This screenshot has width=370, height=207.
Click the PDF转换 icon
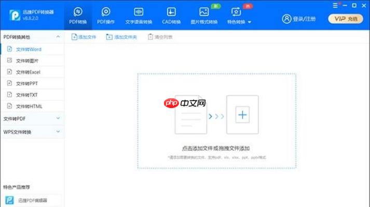pos(78,11)
